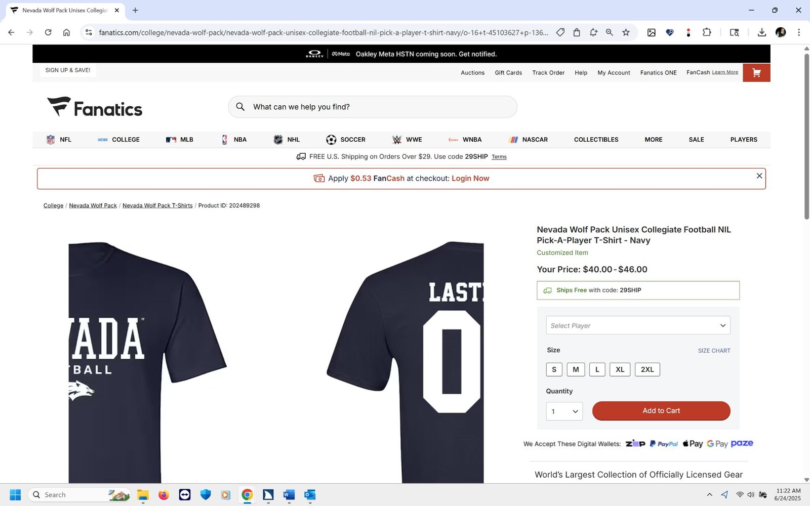
Task: Open Auctions link
Action: [x=472, y=73]
